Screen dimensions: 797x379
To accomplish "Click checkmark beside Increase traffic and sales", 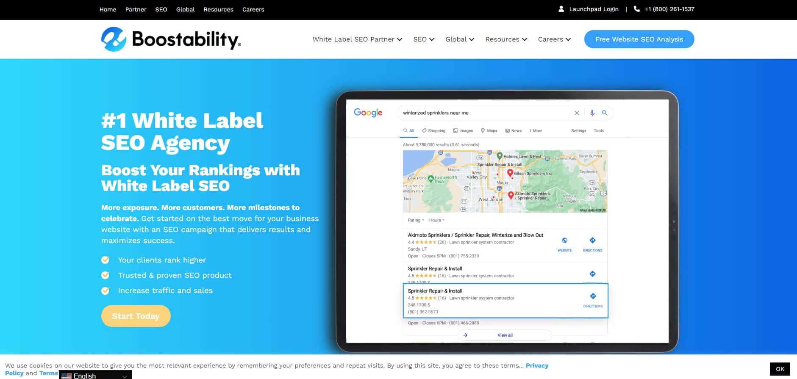I will point(105,290).
